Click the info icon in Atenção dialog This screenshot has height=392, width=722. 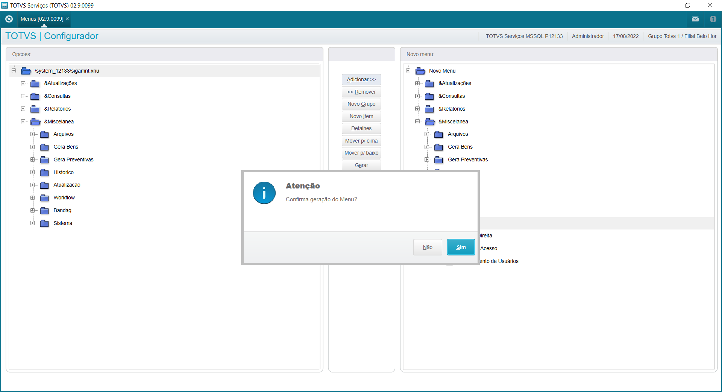click(x=264, y=193)
